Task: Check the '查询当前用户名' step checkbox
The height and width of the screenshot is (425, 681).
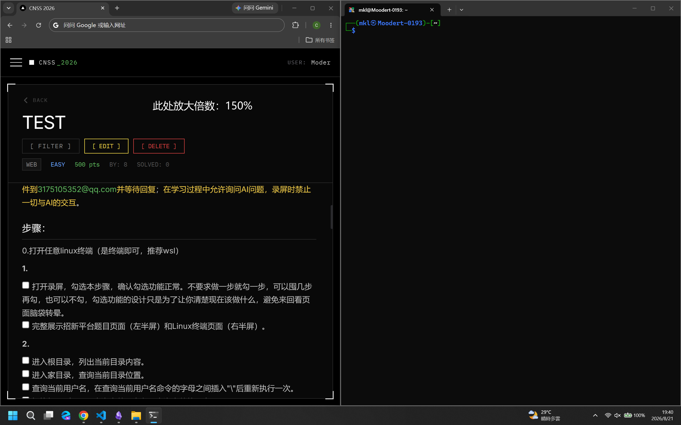Action: click(26, 387)
